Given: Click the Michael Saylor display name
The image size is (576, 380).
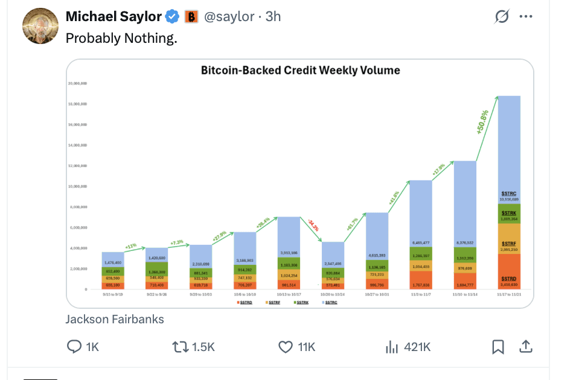Looking at the screenshot, I should [x=113, y=17].
